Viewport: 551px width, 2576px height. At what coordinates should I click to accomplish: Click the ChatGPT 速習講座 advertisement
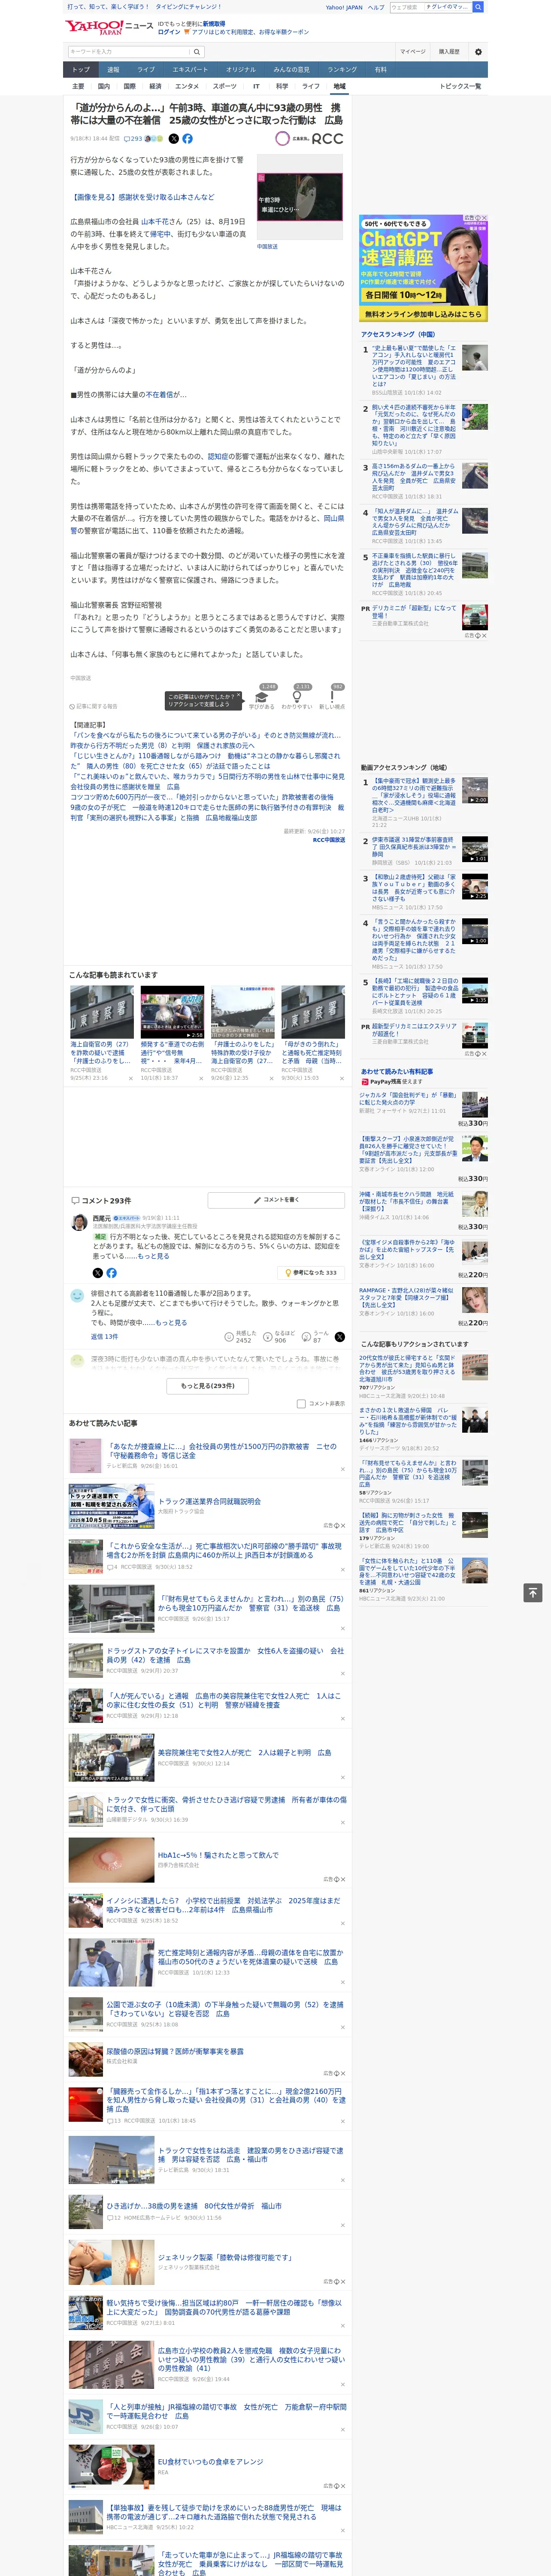tap(424, 267)
